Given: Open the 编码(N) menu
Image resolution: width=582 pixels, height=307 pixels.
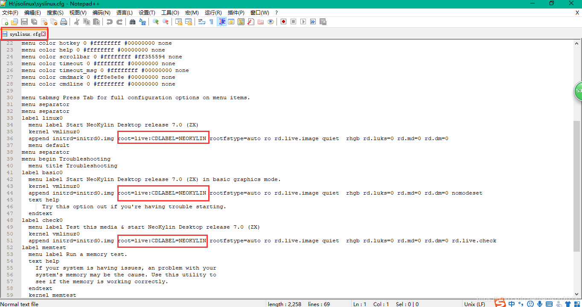Looking at the screenshot, I should pyautogui.click(x=101, y=13).
